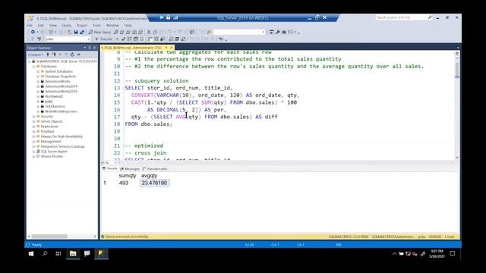This screenshot has height=273, width=486.
Task: Select the Northwind2 database in tree
Action: pyautogui.click(x=54, y=96)
